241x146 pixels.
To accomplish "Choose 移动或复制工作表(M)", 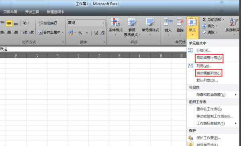I will coord(213,116).
